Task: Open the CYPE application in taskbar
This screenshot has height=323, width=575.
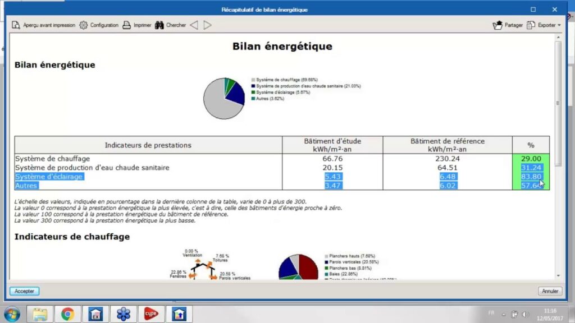Action: pyautogui.click(x=150, y=314)
